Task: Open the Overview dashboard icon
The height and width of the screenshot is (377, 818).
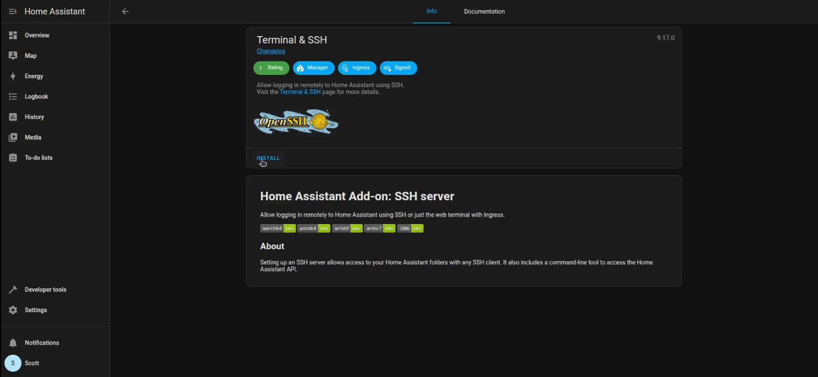Action: point(13,35)
